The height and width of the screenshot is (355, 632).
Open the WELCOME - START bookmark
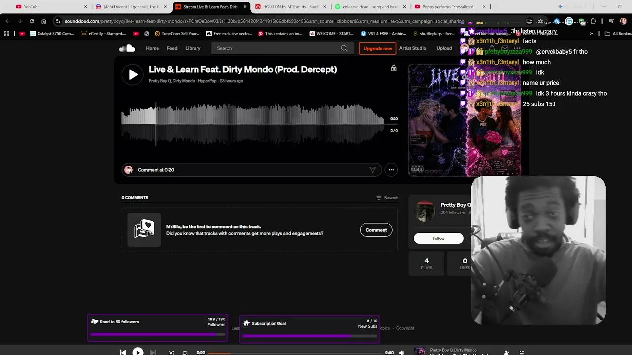click(x=331, y=34)
